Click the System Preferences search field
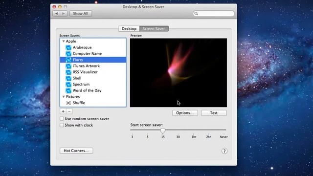 point(214,13)
